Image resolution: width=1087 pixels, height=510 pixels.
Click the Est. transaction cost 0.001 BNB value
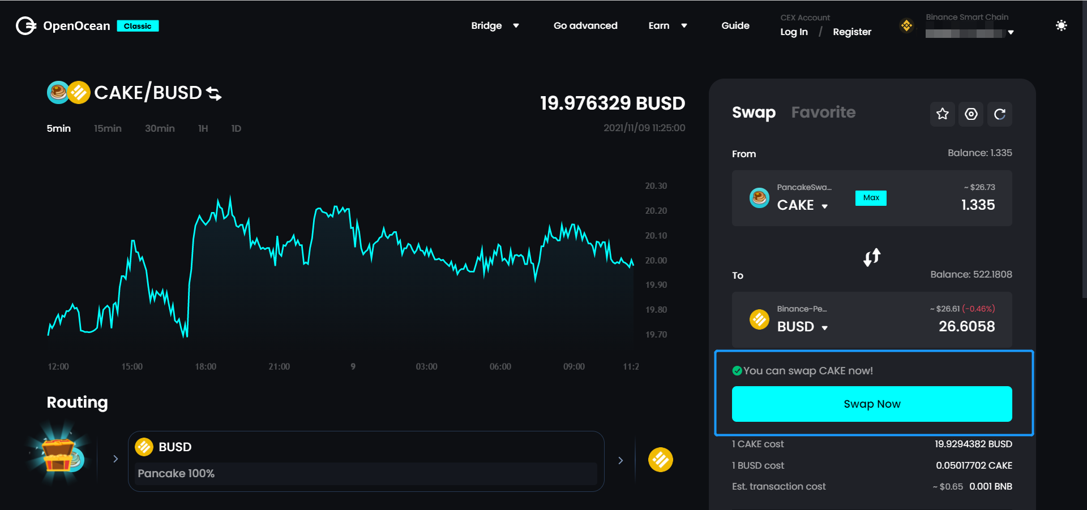[x=991, y=487]
